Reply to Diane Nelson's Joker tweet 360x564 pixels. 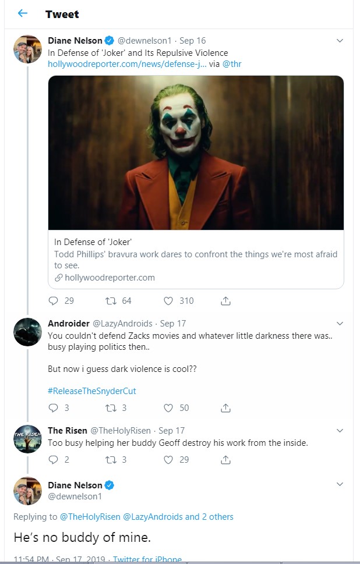(53, 301)
